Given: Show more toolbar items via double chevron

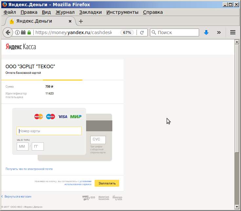Looking at the screenshot, I should 219,32.
